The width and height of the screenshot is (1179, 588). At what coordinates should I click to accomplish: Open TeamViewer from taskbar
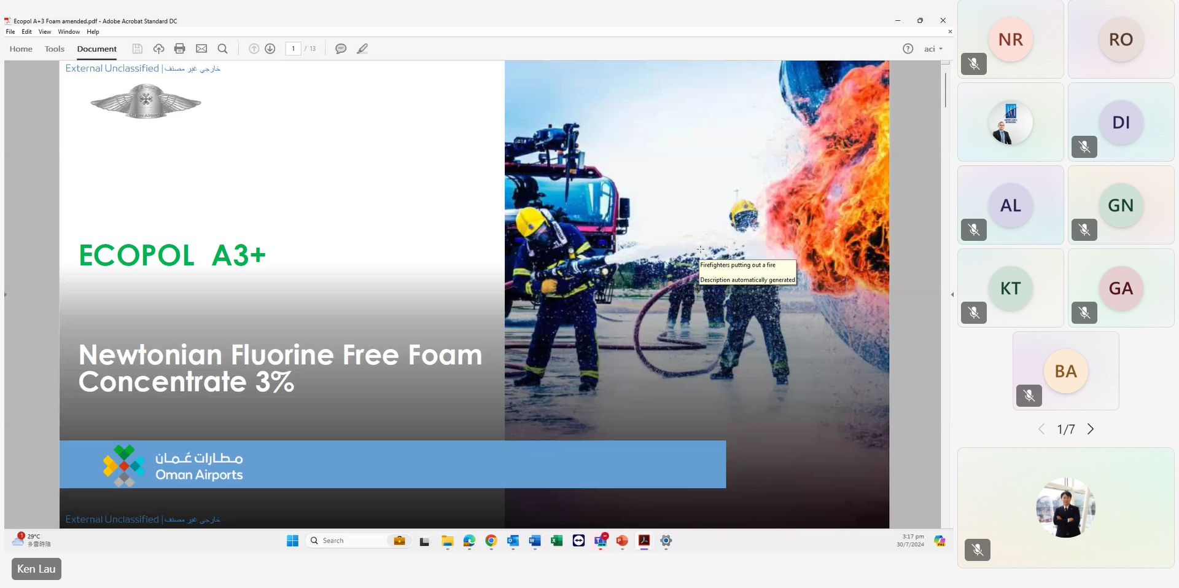click(578, 541)
